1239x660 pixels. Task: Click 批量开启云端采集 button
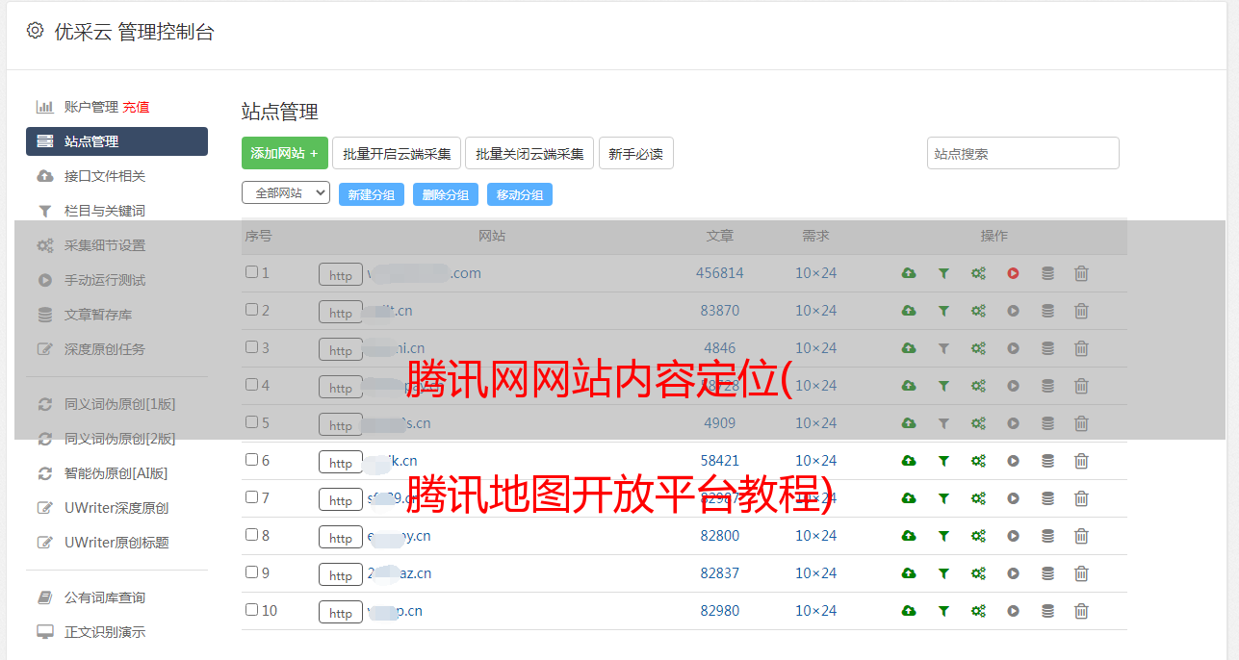coord(397,153)
